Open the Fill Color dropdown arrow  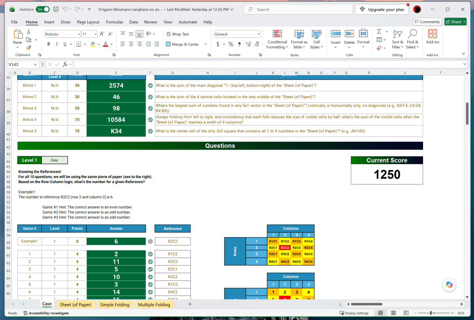[99, 44]
